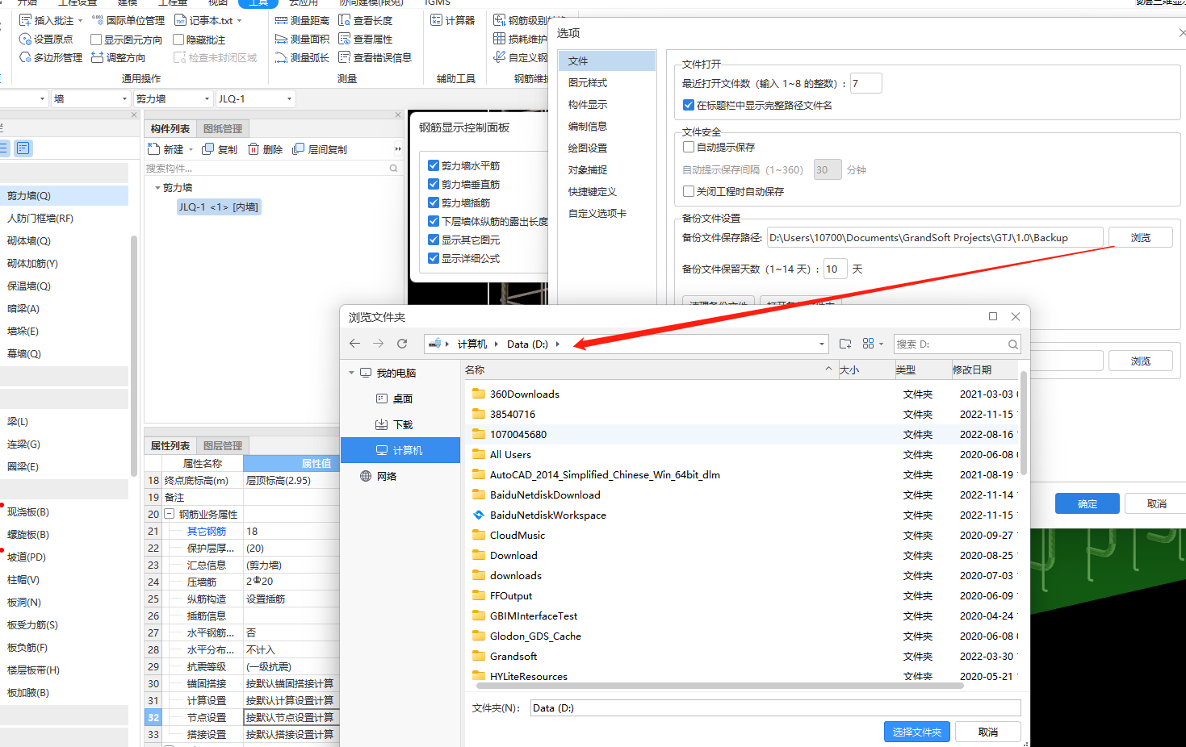Click 新建 (new component) icon in component list
The width and height of the screenshot is (1186, 747).
pyautogui.click(x=154, y=149)
